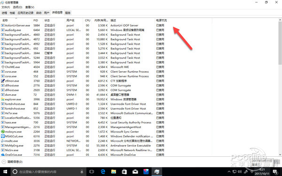This screenshot has width=282, height=176.
Task: Sort by the 名称 column header
Action: (x=16, y=20)
